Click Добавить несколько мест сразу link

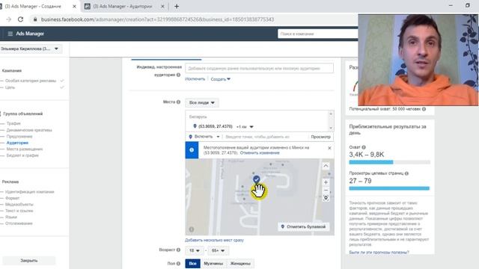tap(214, 240)
